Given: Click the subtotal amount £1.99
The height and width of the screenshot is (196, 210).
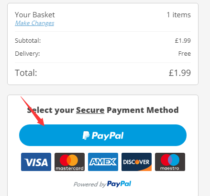Looking at the screenshot, I should (183, 40).
